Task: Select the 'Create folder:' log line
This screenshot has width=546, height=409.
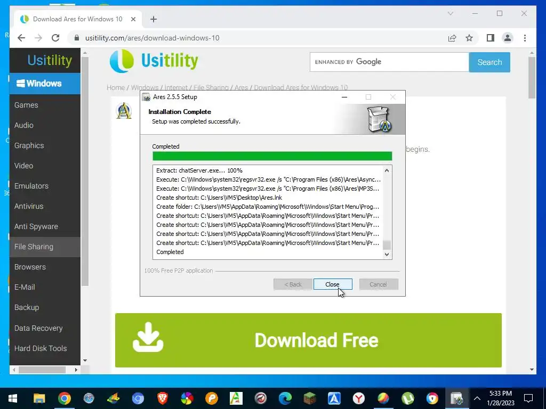Action: pos(268,207)
